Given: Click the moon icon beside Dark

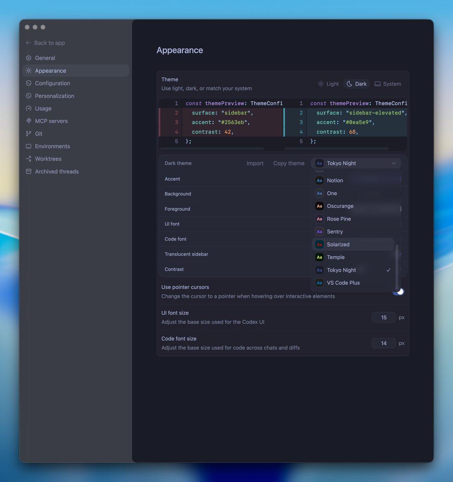Looking at the screenshot, I should click(349, 84).
